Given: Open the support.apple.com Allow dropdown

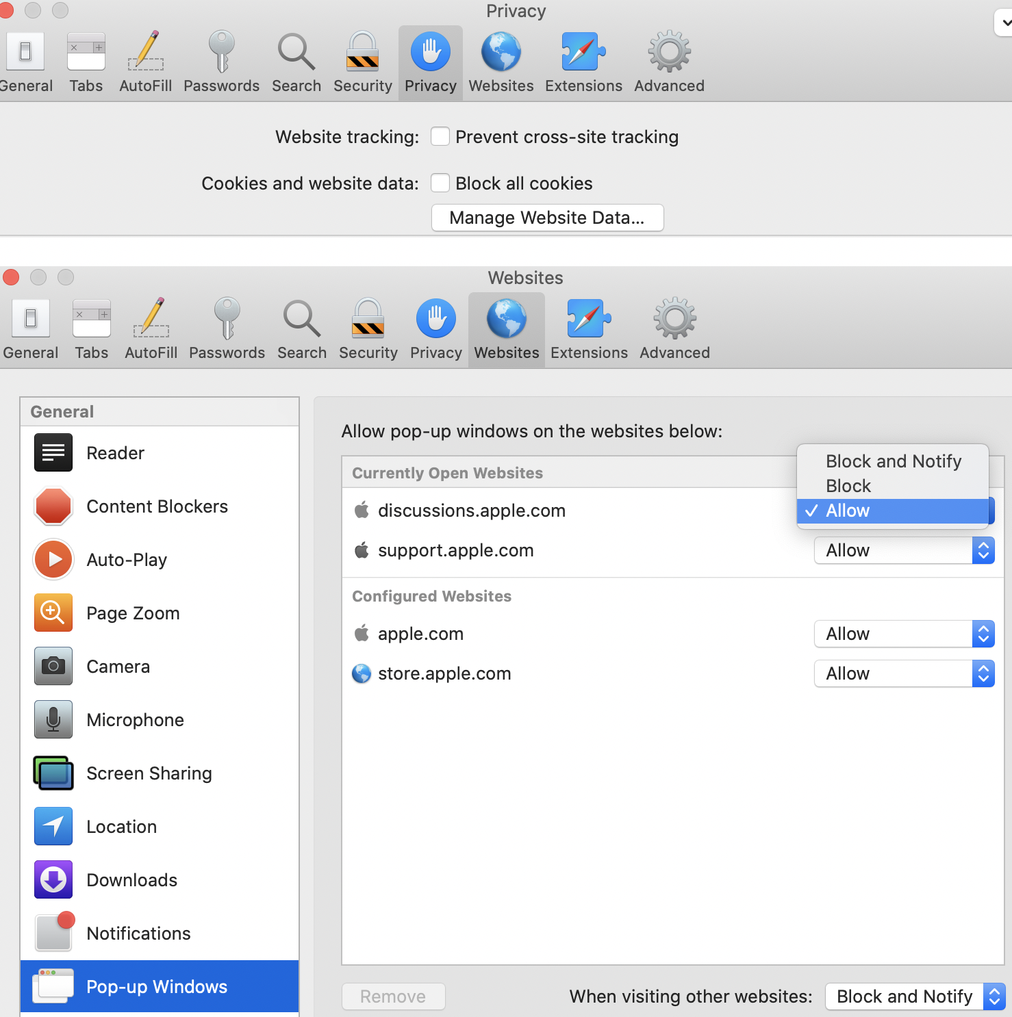Looking at the screenshot, I should [904, 550].
